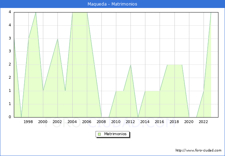Select the 2016 x-axis label
Viewport: 225px width, 156px height.
coord(160,122)
